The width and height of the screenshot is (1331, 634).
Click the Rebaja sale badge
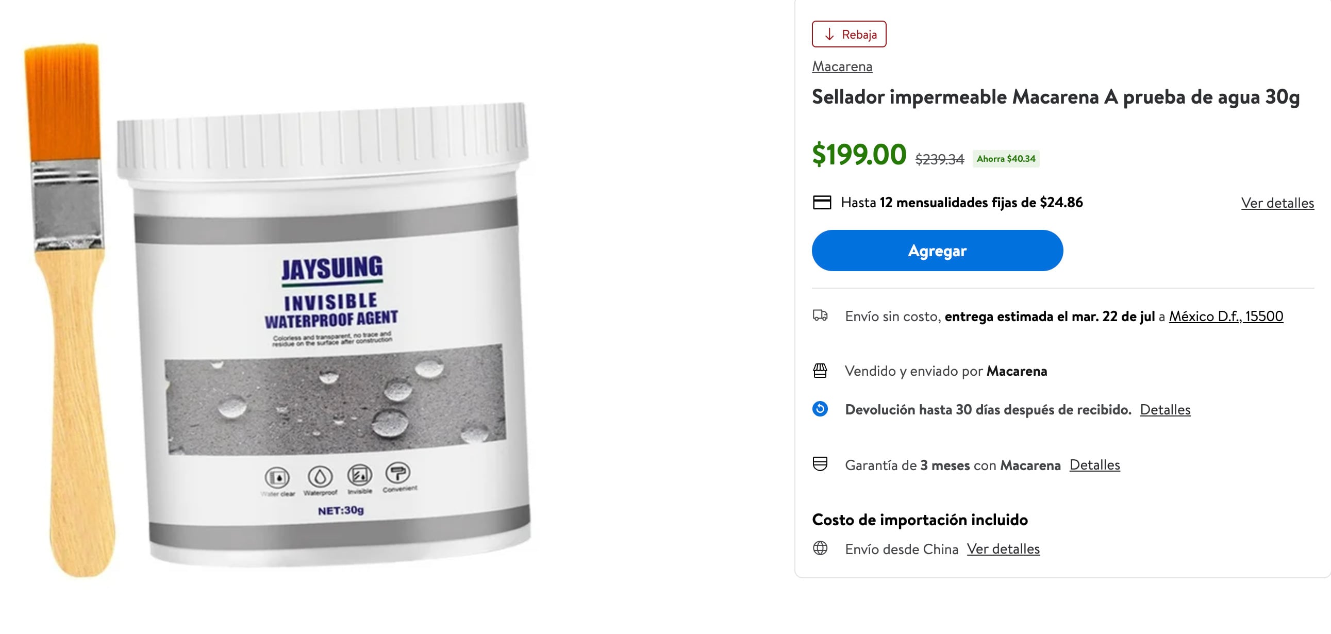tap(849, 34)
